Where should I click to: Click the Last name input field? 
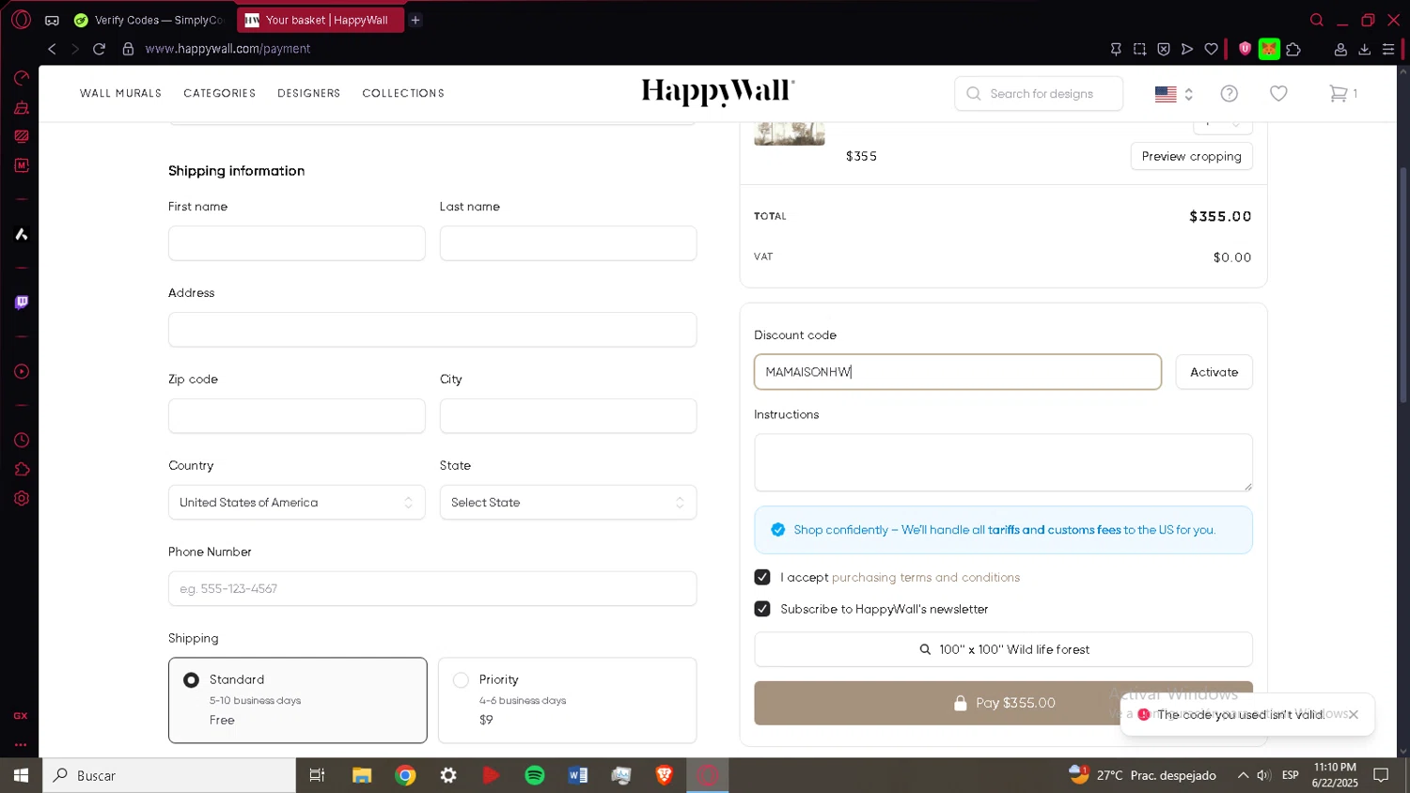click(x=568, y=243)
